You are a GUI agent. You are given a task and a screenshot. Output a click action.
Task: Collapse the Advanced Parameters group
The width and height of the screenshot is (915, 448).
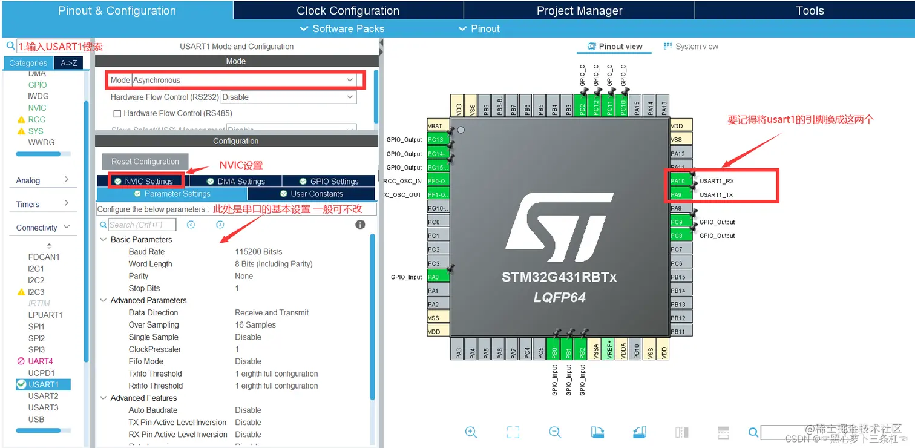pos(103,300)
